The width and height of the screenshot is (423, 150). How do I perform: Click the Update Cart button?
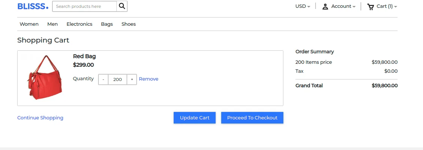coord(195,118)
